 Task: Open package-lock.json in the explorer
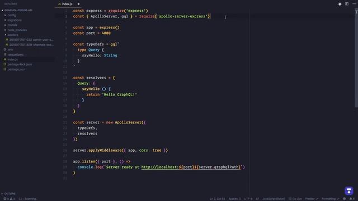20,65
